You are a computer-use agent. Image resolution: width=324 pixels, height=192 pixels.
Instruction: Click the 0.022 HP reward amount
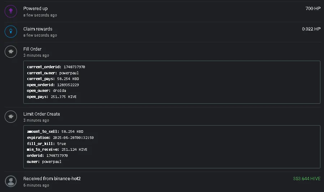[311, 29]
